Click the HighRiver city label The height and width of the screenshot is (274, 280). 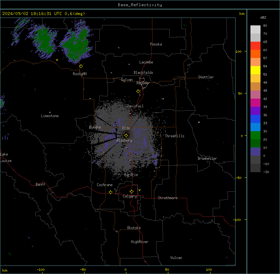click(x=140, y=242)
